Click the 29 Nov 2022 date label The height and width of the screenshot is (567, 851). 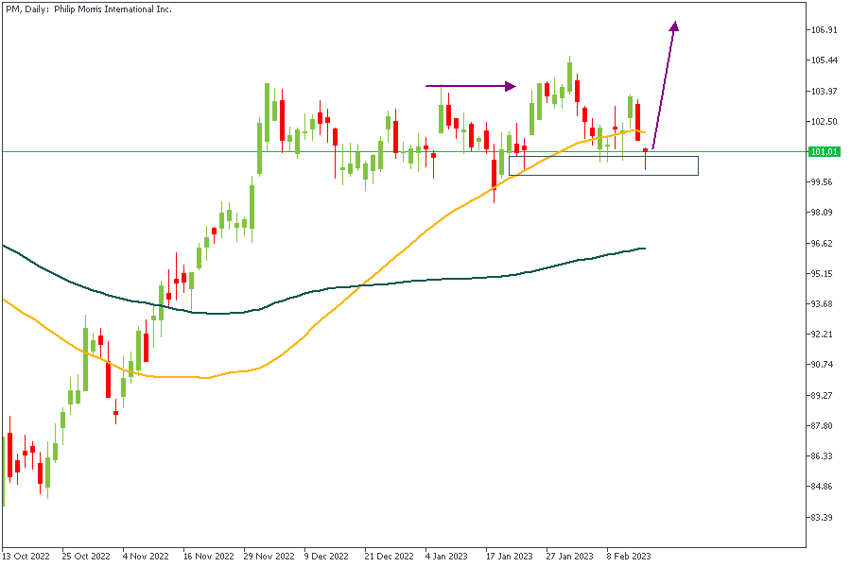[269, 557]
